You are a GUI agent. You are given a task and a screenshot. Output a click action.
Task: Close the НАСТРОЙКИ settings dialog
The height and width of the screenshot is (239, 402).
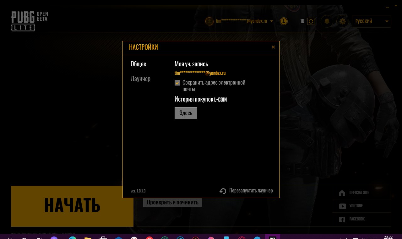(273, 47)
